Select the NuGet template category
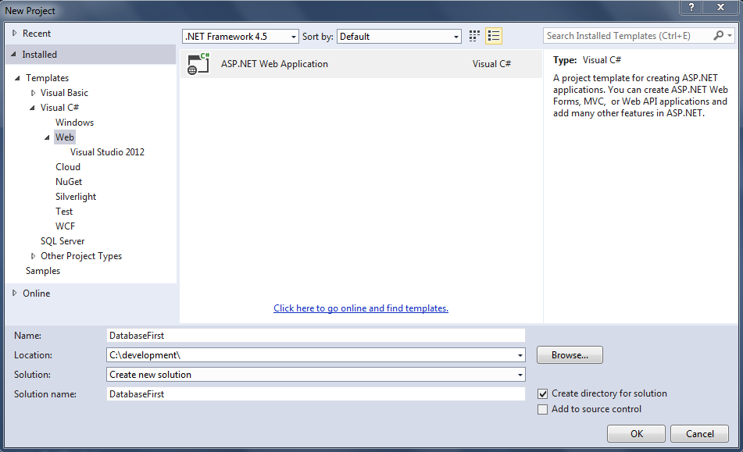This screenshot has width=743, height=452. [x=69, y=182]
